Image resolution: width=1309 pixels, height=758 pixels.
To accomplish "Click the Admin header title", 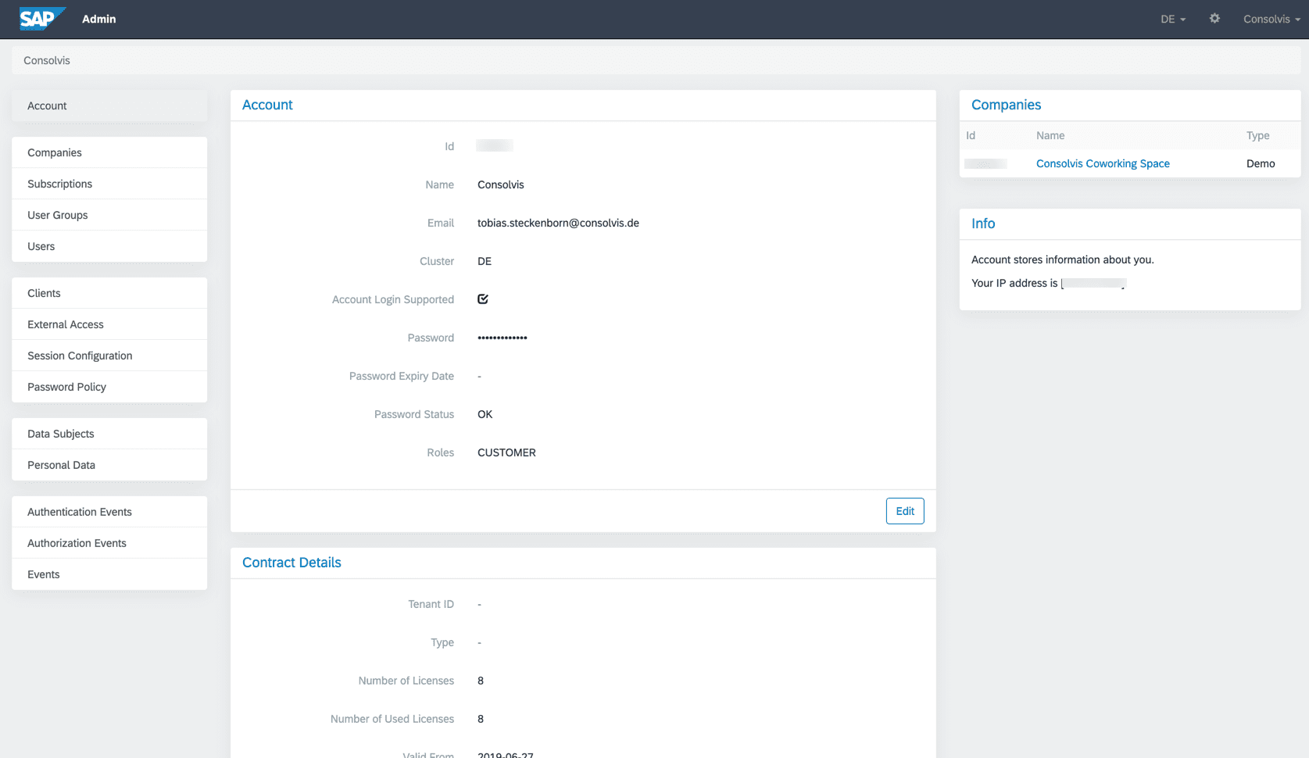I will point(99,19).
